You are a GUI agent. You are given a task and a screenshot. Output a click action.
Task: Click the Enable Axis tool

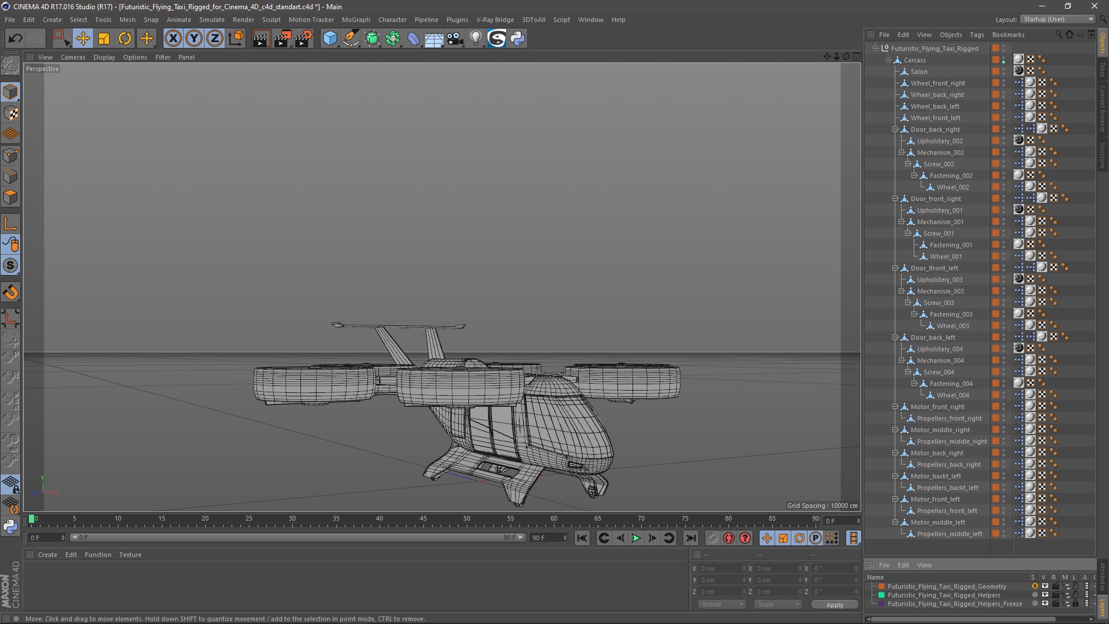click(10, 224)
